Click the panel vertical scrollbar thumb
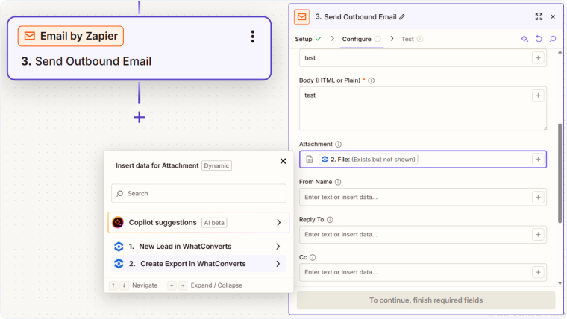 point(560,174)
